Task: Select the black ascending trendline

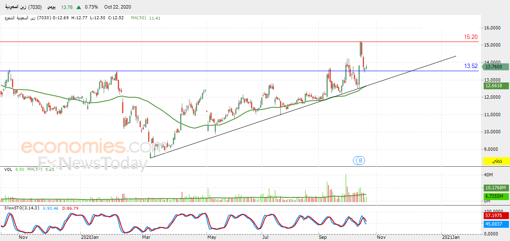Action: click(303, 107)
